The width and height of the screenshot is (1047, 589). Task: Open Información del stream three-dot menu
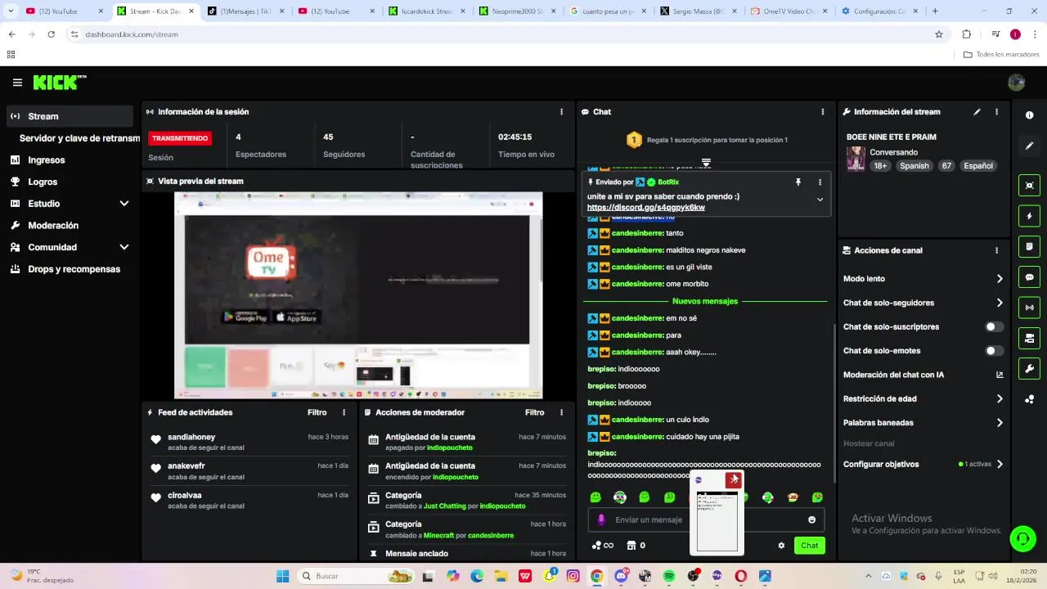click(996, 112)
